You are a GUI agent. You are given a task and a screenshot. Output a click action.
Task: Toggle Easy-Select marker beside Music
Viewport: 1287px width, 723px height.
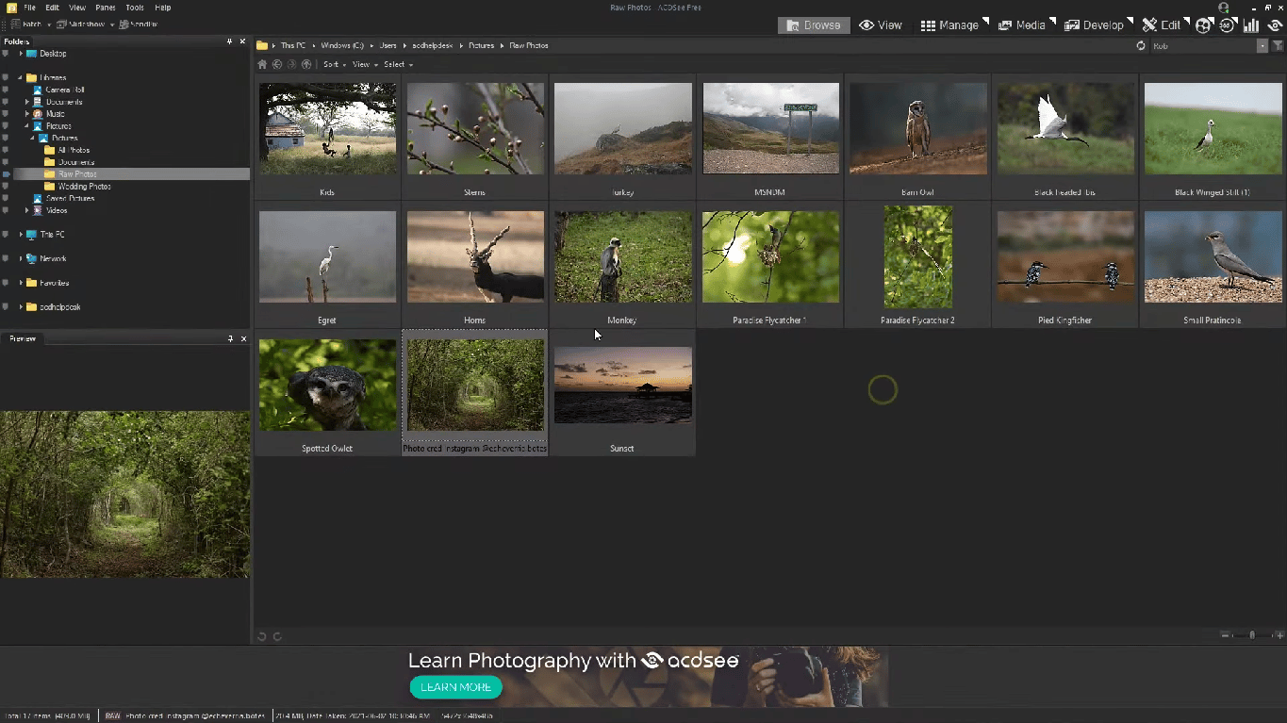pyautogui.click(x=6, y=114)
